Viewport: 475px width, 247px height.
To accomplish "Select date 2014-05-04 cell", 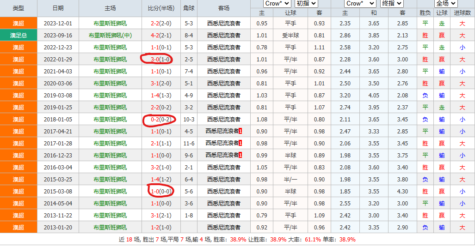I will coord(58,204).
